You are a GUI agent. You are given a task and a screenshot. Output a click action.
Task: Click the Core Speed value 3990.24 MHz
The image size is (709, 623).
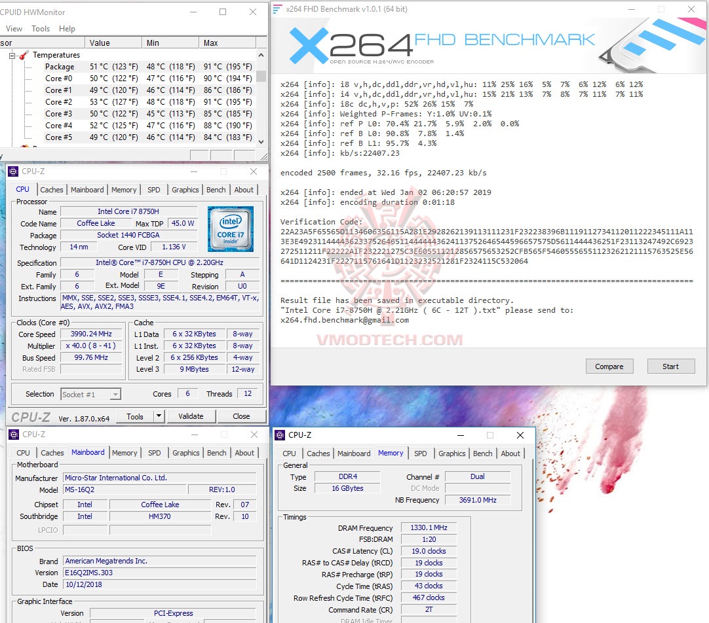(x=91, y=334)
